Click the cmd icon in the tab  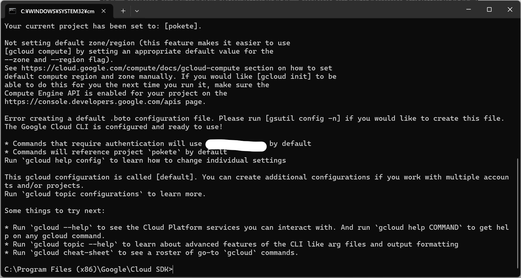coord(12,11)
